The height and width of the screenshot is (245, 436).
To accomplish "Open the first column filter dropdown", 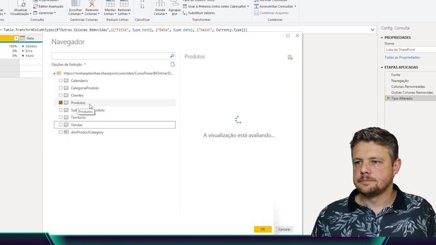I will 16,38.
